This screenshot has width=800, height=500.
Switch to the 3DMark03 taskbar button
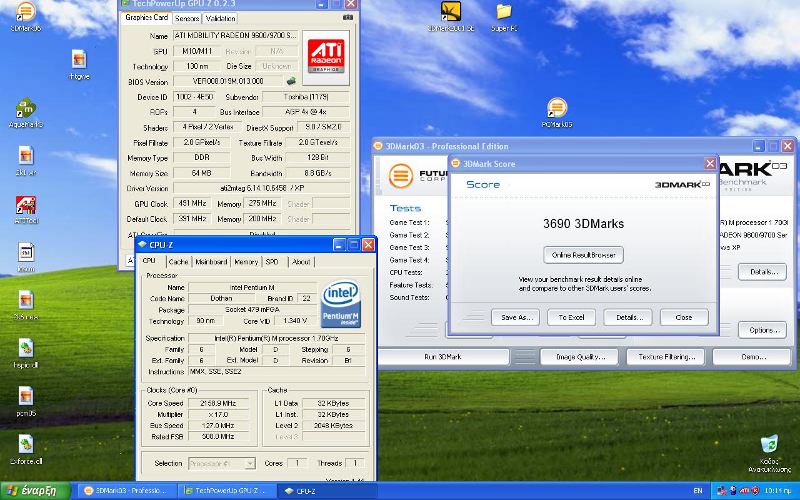coord(127,491)
